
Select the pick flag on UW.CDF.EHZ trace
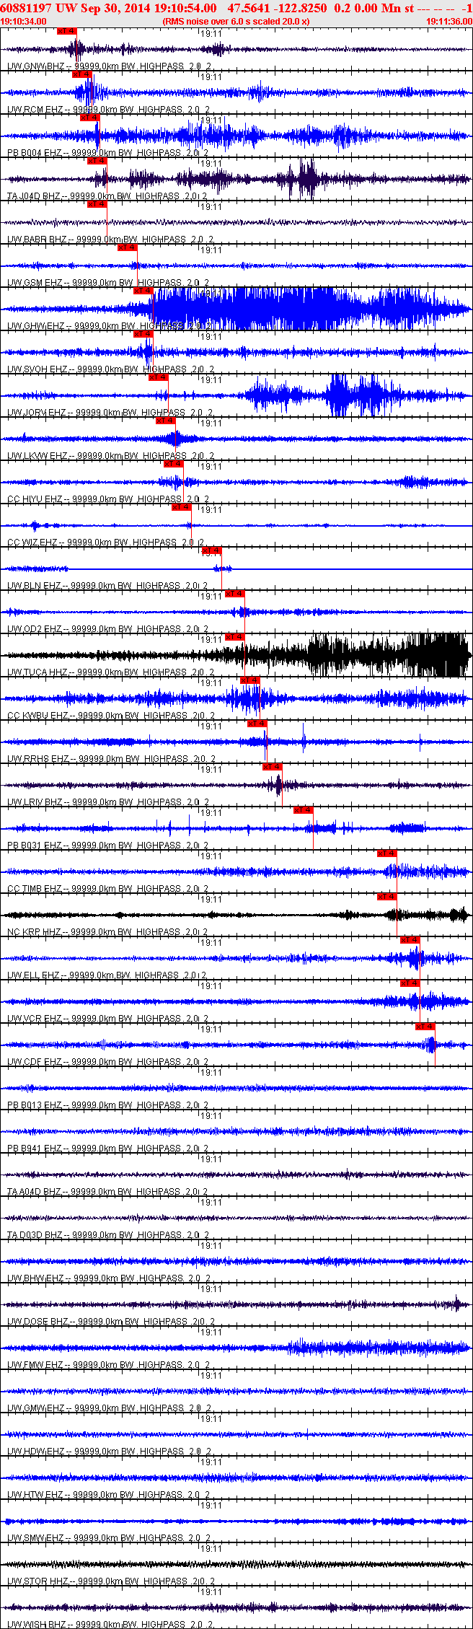(425, 1027)
